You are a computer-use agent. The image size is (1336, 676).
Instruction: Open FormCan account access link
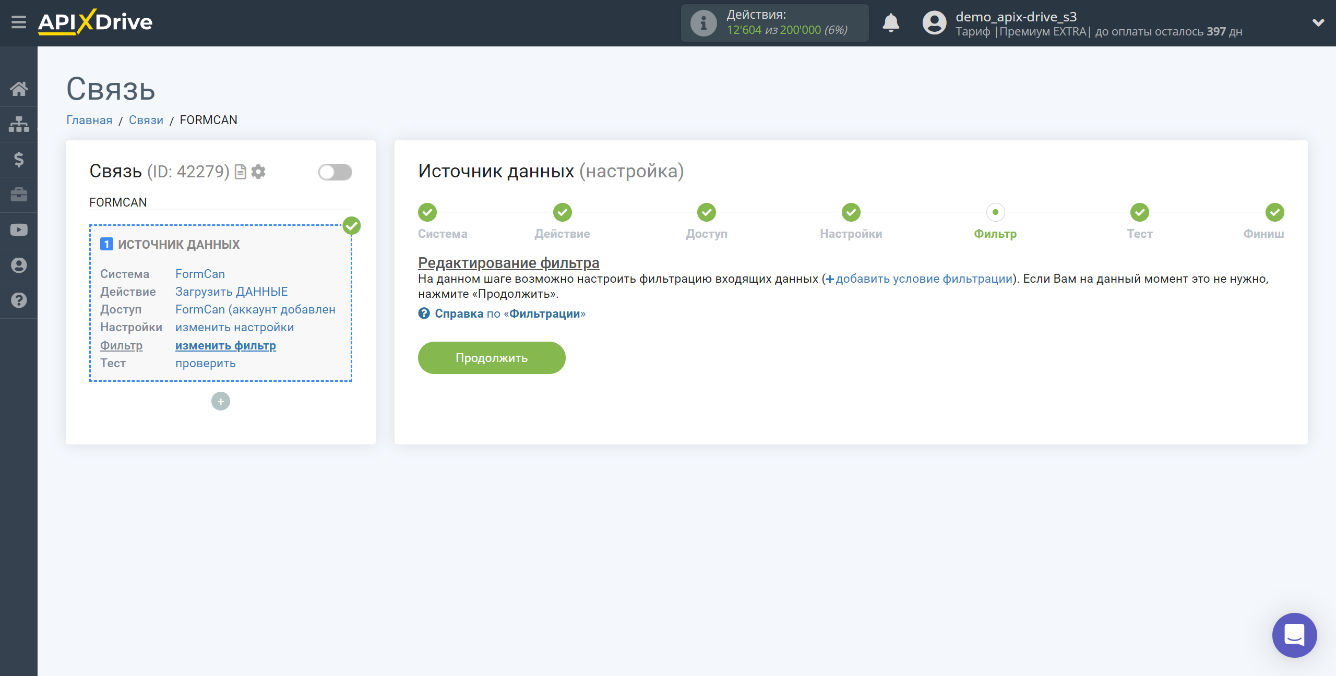coord(255,309)
